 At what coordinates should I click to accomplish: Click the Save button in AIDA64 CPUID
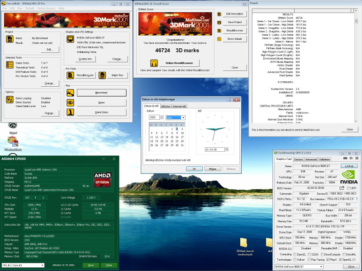[x=91, y=265]
